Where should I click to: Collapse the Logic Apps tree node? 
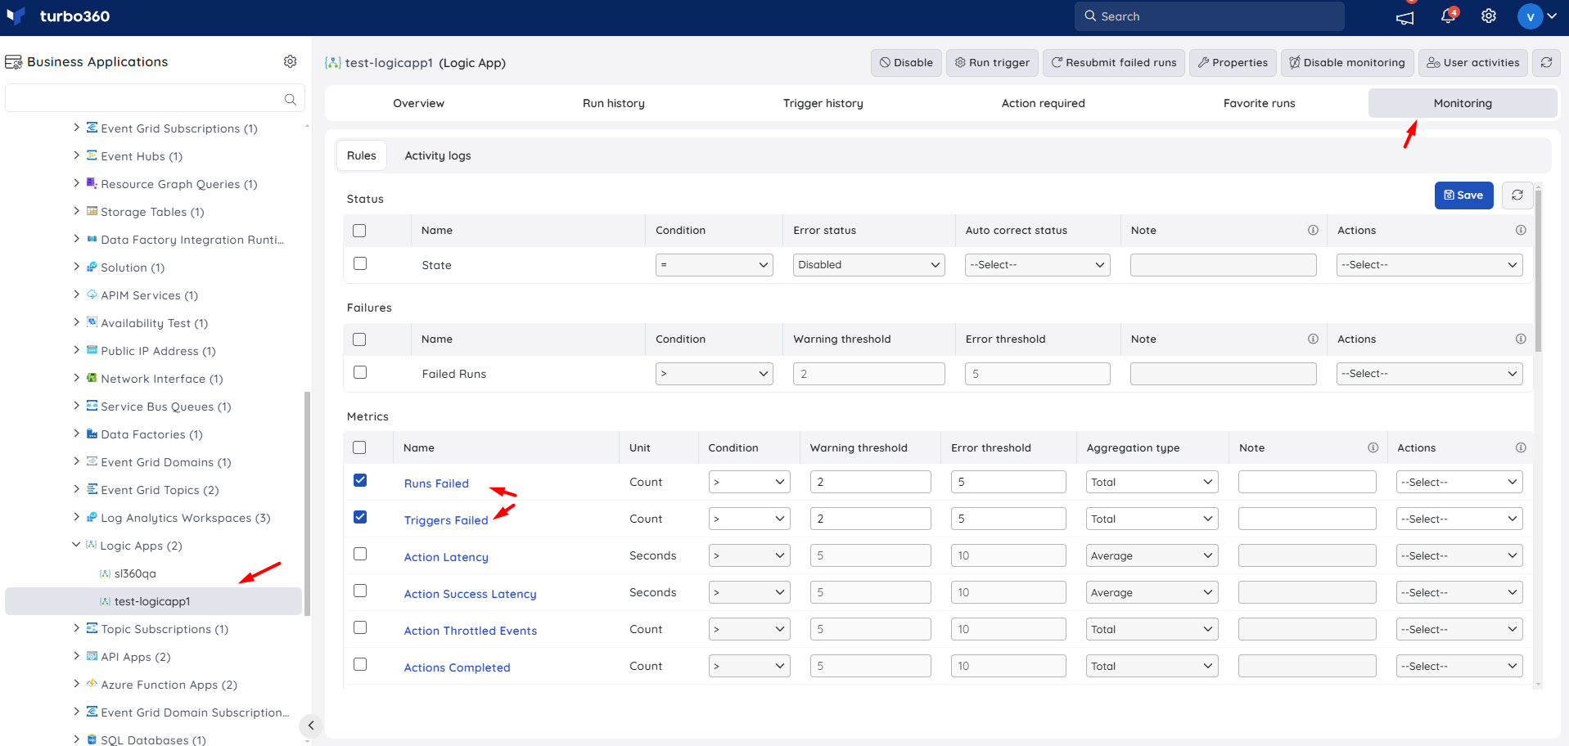[76, 545]
